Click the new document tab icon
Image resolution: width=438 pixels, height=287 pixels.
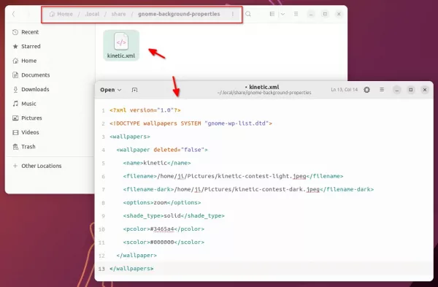coord(134,90)
